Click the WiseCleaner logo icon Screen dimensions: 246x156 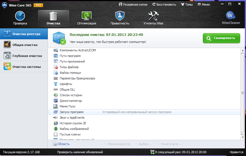[231, 15]
